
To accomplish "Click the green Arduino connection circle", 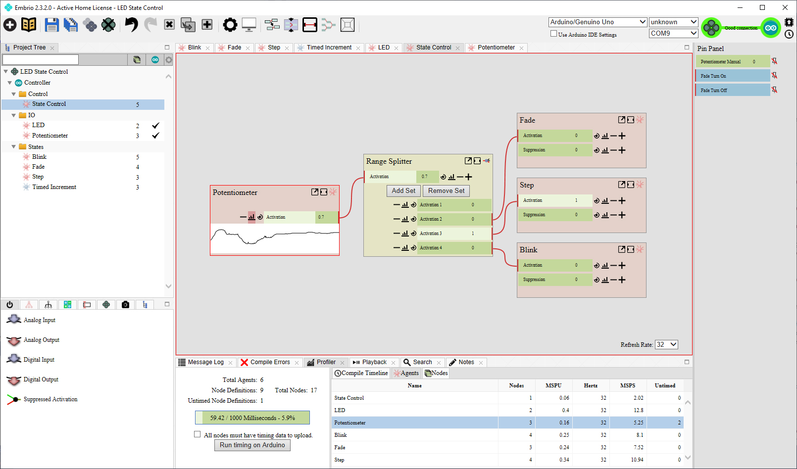I will pos(771,28).
